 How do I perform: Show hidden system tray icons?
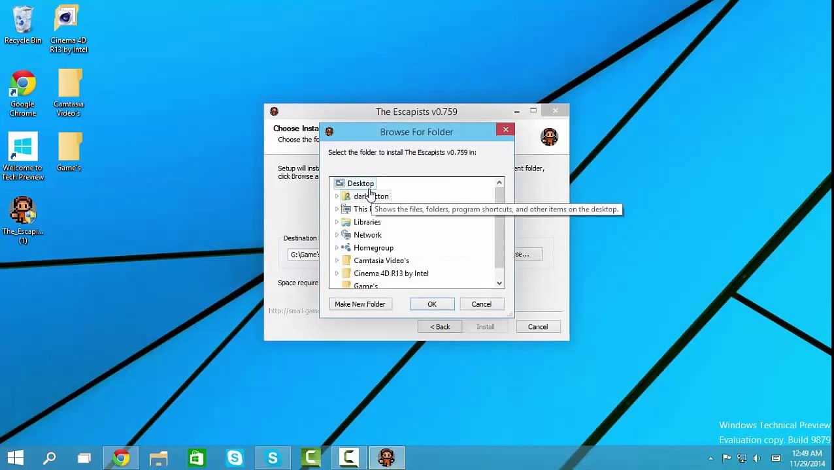coord(710,458)
